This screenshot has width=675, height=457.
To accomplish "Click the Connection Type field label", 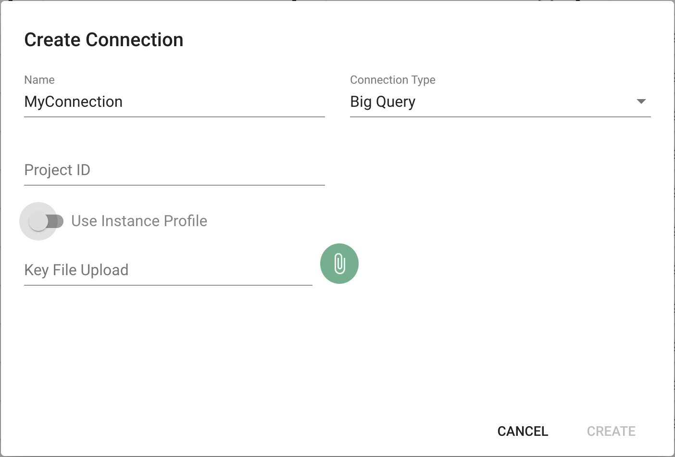I will click(393, 80).
